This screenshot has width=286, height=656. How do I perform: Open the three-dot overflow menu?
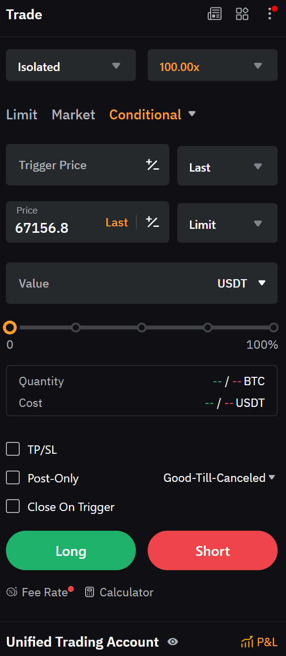pyautogui.click(x=269, y=14)
